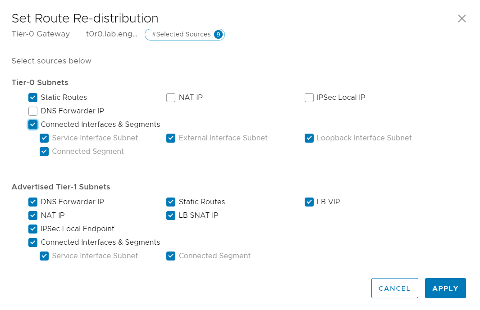
Task: Check Tier-0 DNS Forwarder IP
Action: point(33,111)
